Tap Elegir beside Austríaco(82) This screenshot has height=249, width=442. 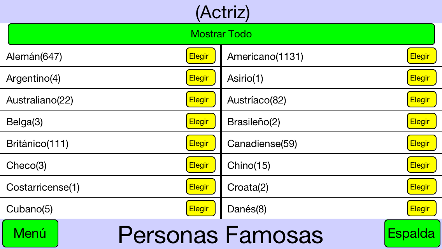422,99
